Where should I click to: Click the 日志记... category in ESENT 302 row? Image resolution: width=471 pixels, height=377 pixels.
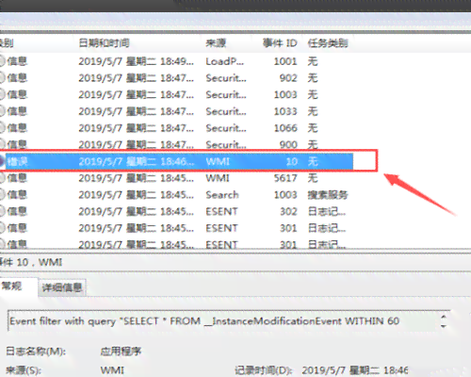pos(327,211)
